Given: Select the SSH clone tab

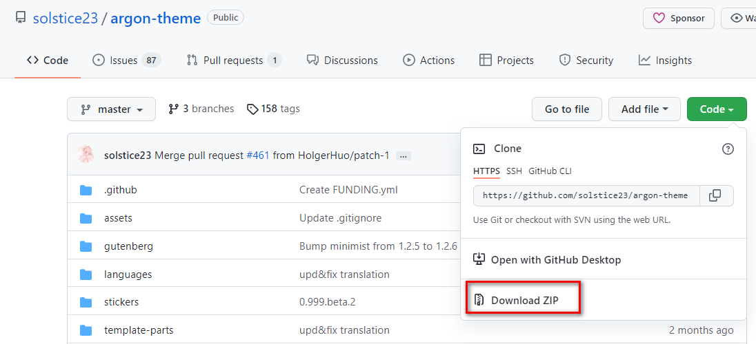Looking at the screenshot, I should [514, 171].
